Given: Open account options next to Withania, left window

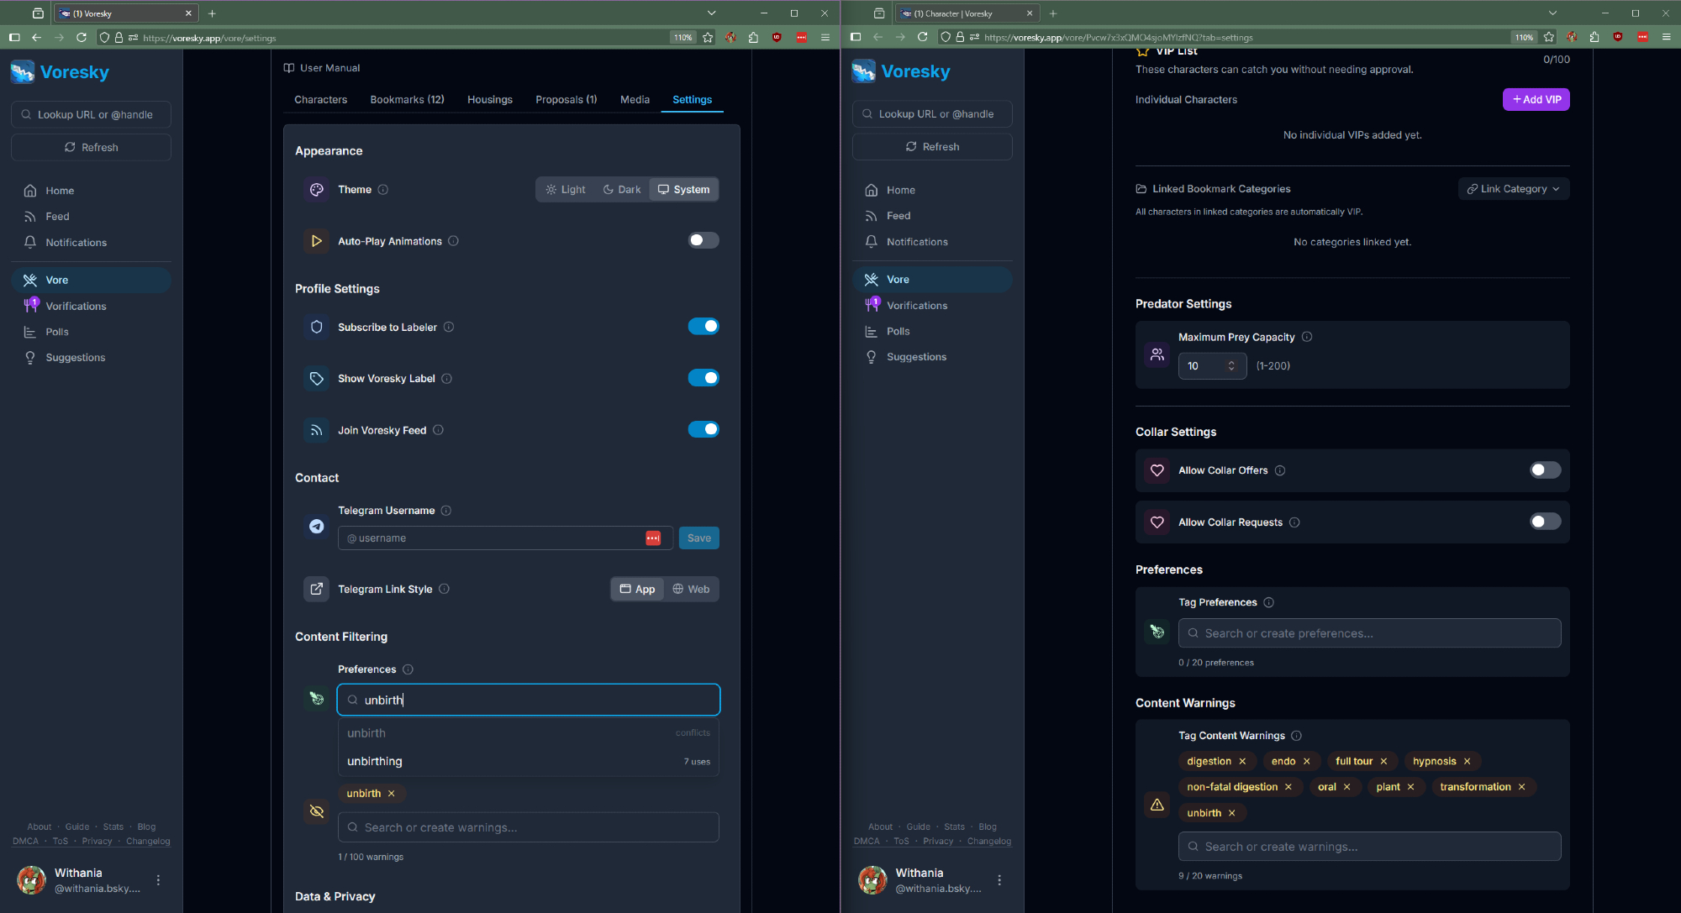Looking at the screenshot, I should coord(158,880).
